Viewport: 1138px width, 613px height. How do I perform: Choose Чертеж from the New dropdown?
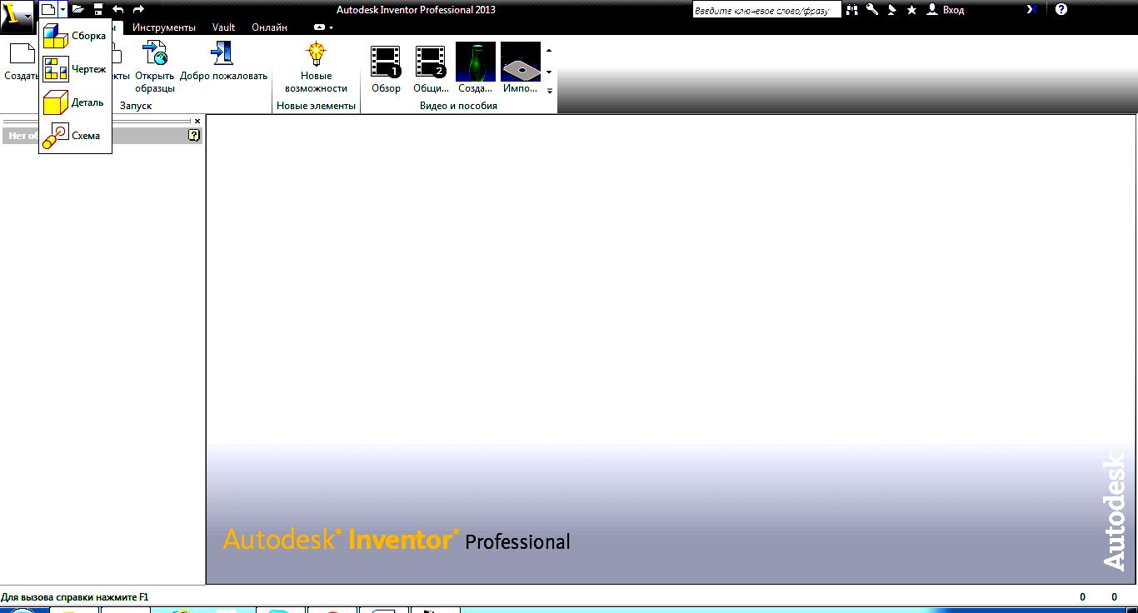pyautogui.click(x=75, y=69)
